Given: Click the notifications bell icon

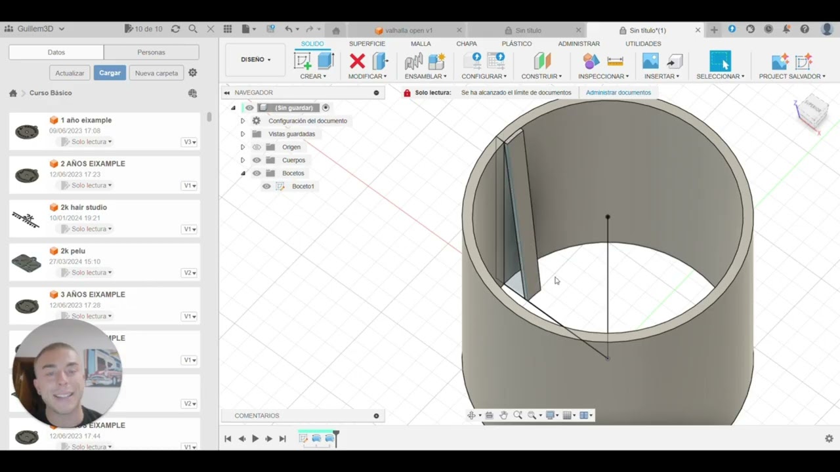Looking at the screenshot, I should pos(786,29).
